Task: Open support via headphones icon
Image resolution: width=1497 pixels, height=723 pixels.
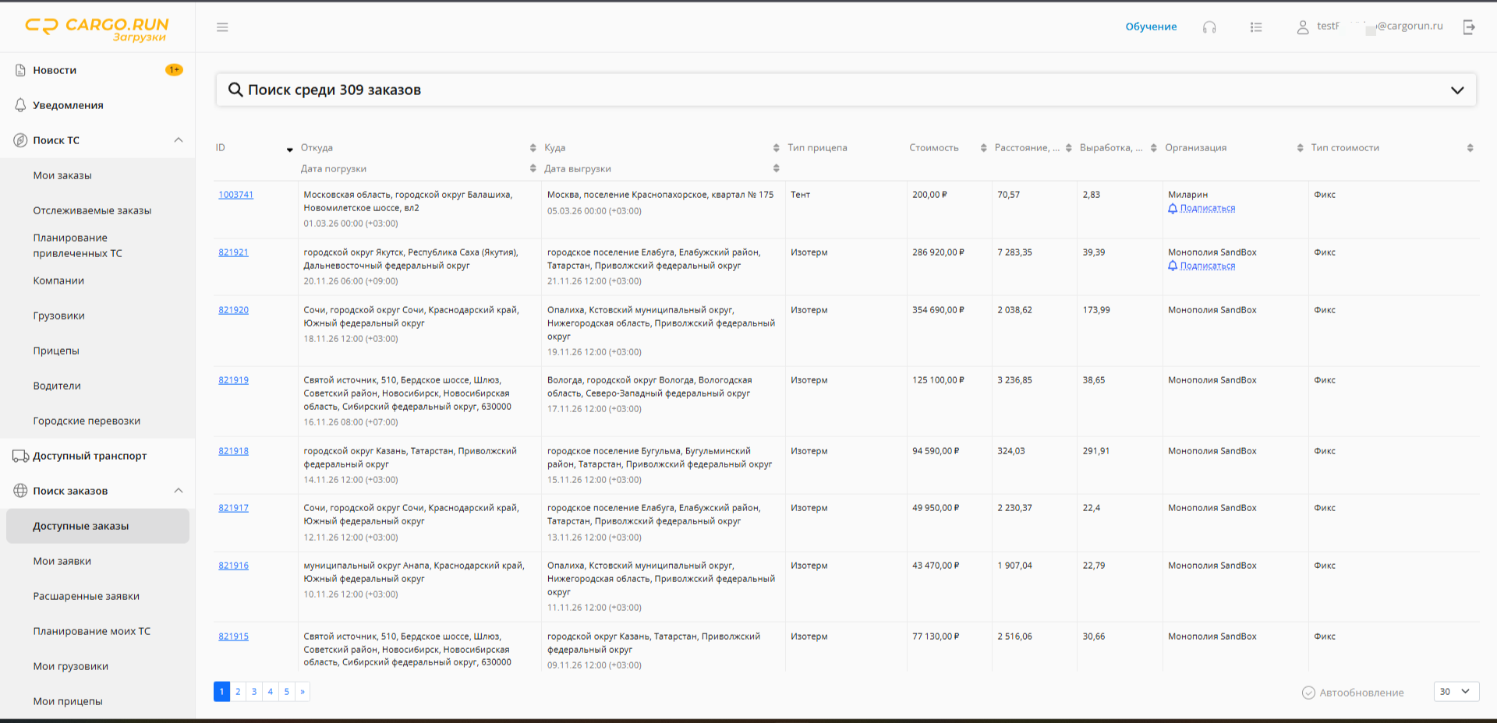Action: coord(1209,27)
